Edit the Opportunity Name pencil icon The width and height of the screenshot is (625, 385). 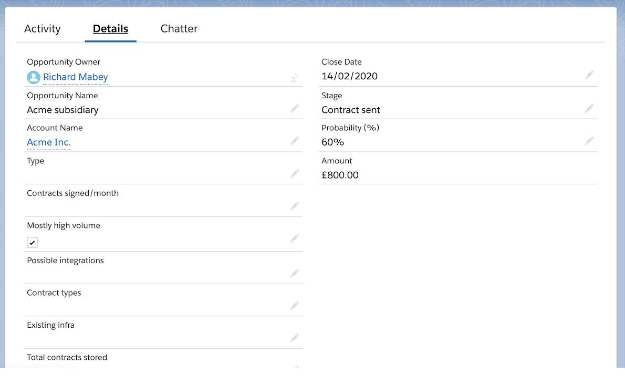[x=295, y=108]
